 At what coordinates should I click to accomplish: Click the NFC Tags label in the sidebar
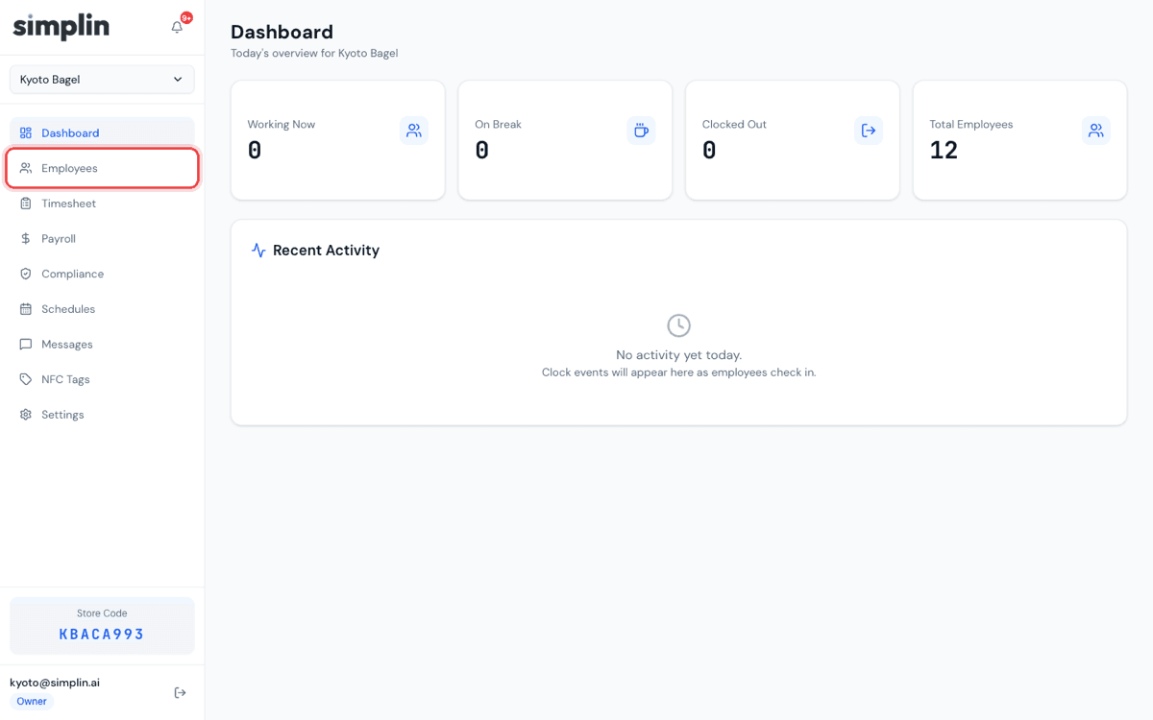(x=65, y=379)
